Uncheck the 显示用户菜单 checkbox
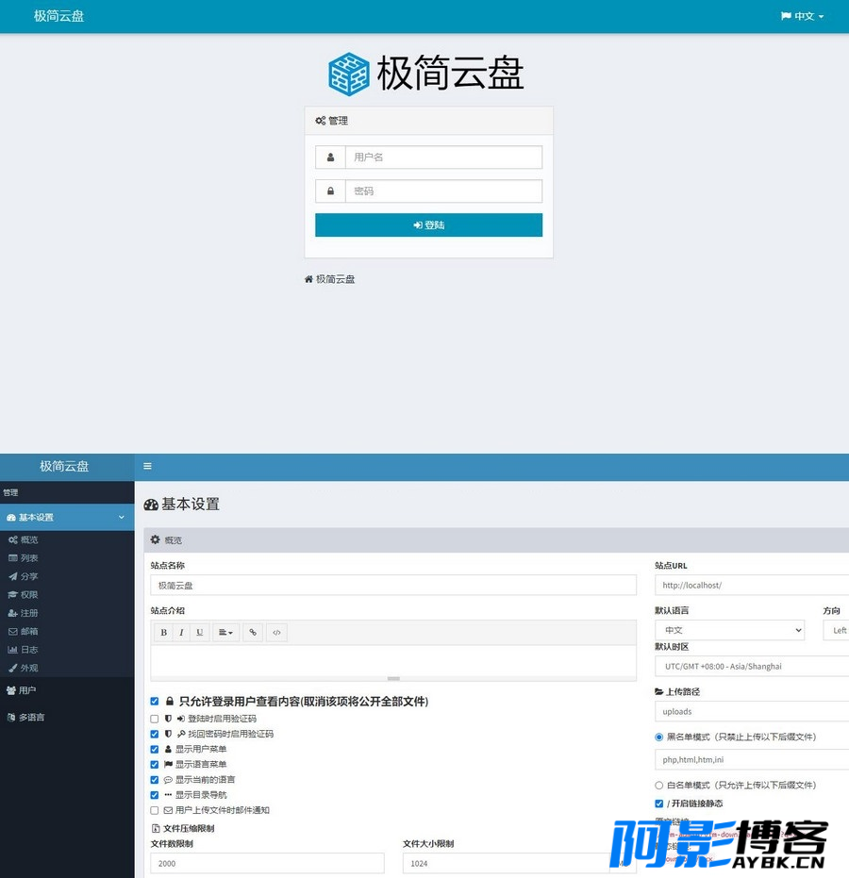Viewport: 849px width, 878px height. [x=155, y=749]
